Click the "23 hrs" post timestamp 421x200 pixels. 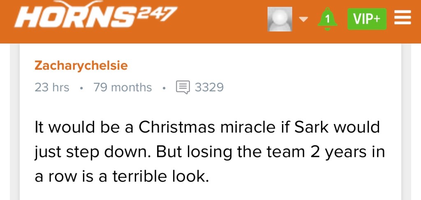click(x=52, y=87)
